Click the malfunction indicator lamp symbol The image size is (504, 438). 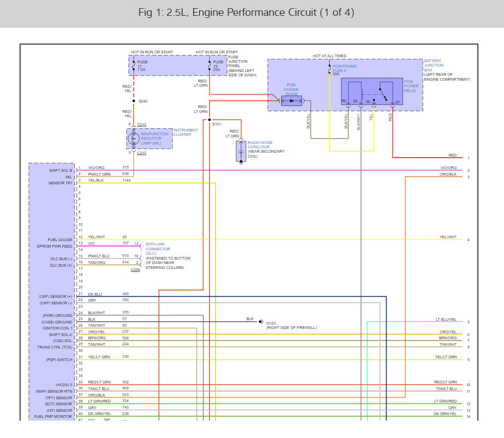pos(134,139)
